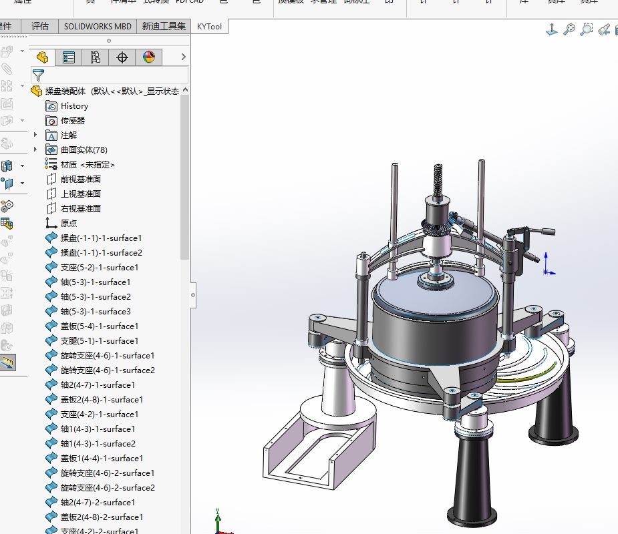Switch to the 评估 tab
618x534 pixels.
[x=40, y=26]
